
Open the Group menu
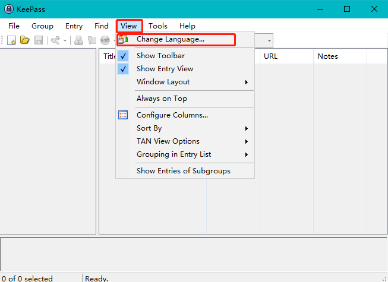[x=42, y=26]
